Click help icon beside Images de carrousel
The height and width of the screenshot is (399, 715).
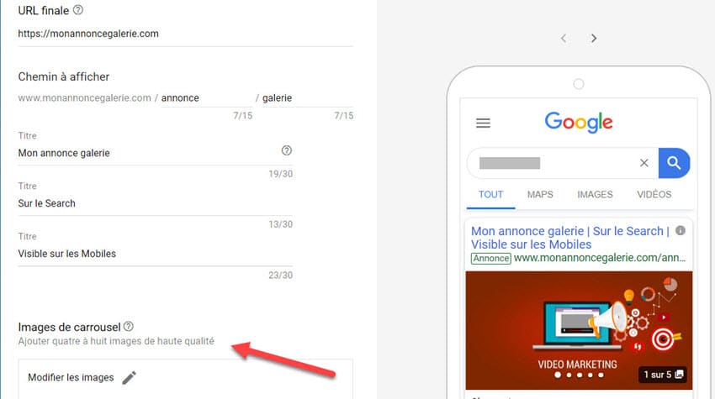(x=129, y=326)
